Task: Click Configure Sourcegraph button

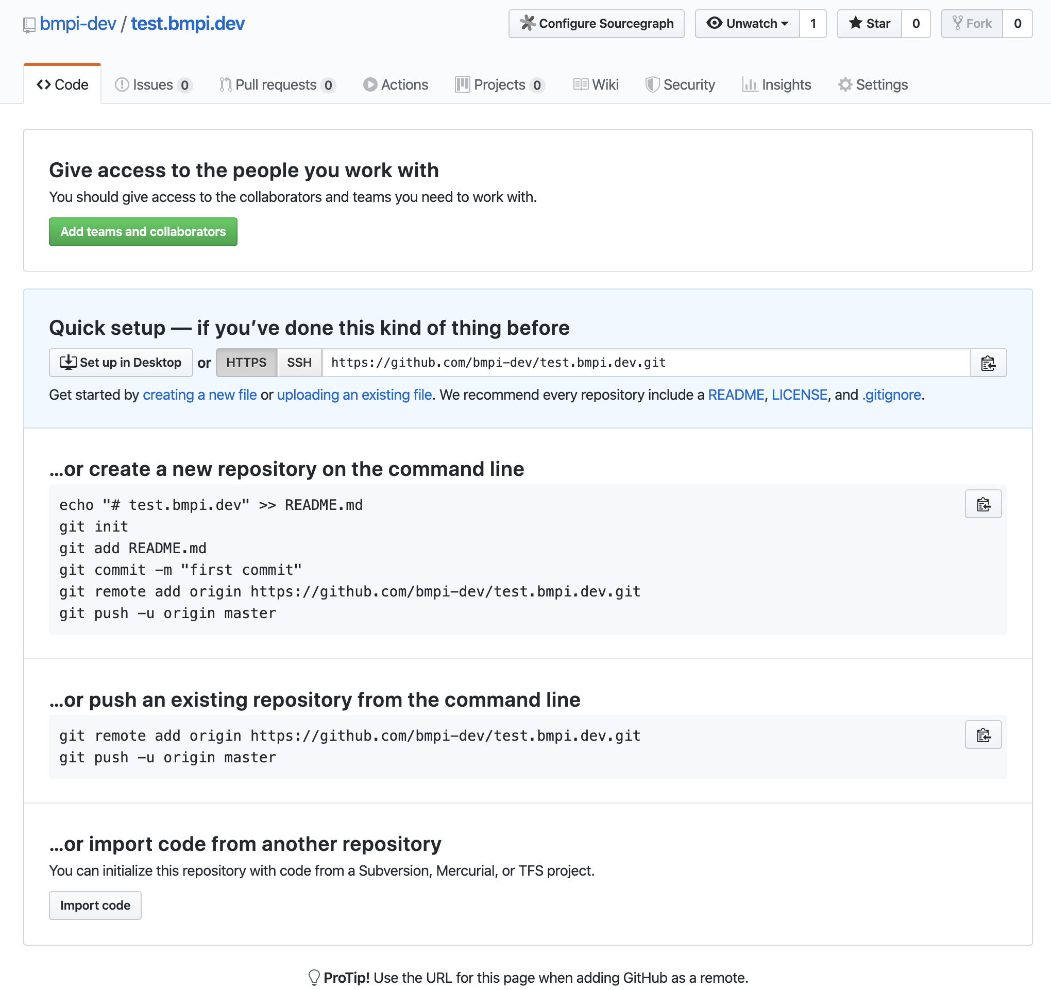Action: pos(596,24)
